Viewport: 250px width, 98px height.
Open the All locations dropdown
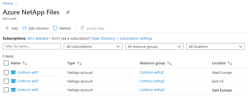tap(216, 46)
